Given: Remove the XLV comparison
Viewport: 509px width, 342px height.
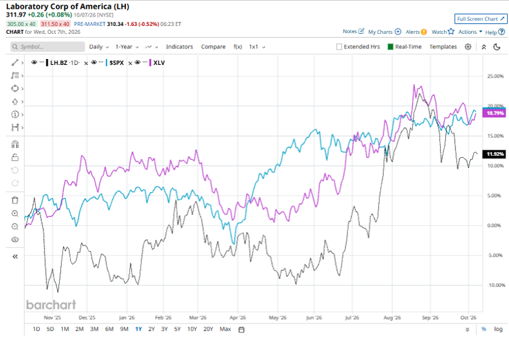Looking at the screenshot, I should tap(130, 63).
